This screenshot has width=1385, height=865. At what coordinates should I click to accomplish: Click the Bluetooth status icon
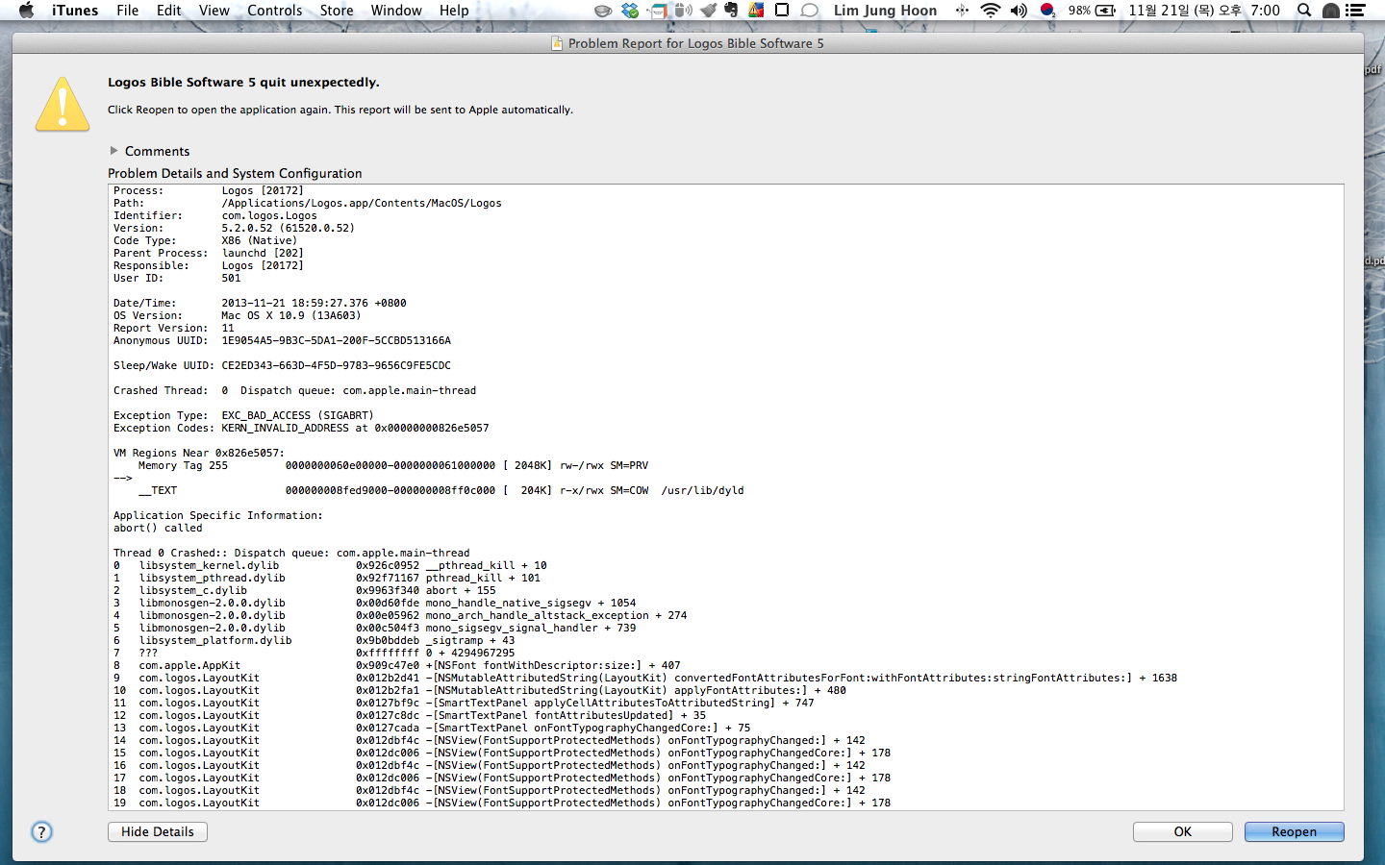click(x=962, y=11)
